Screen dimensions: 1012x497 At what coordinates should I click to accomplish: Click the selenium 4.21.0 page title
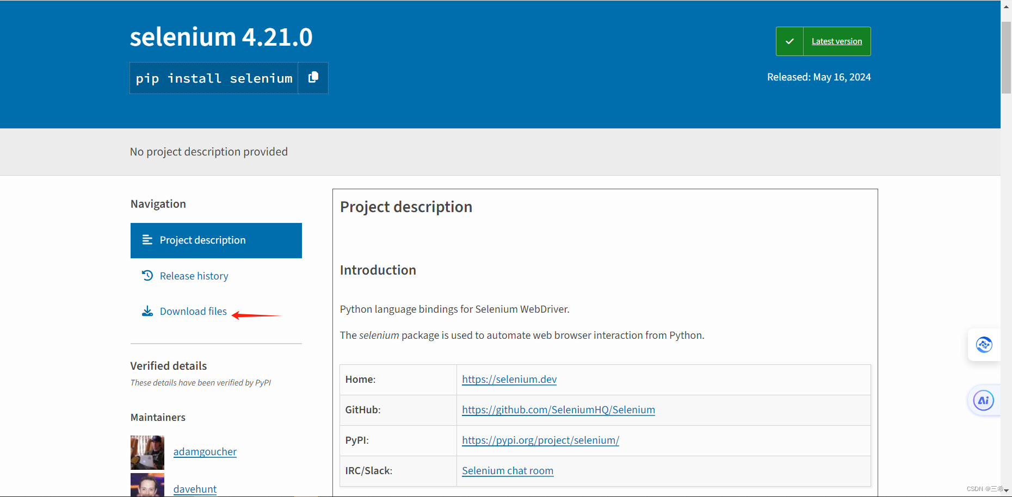(x=221, y=37)
